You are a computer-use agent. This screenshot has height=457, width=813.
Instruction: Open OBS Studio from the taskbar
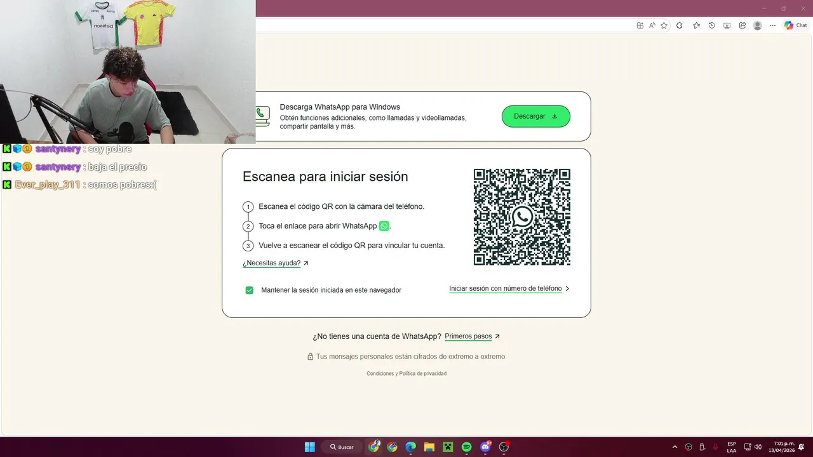504,447
